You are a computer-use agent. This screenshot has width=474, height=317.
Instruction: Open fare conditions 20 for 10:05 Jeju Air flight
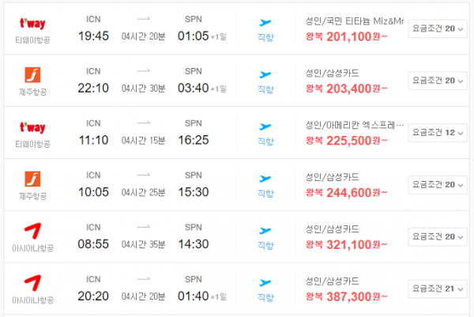(x=438, y=185)
